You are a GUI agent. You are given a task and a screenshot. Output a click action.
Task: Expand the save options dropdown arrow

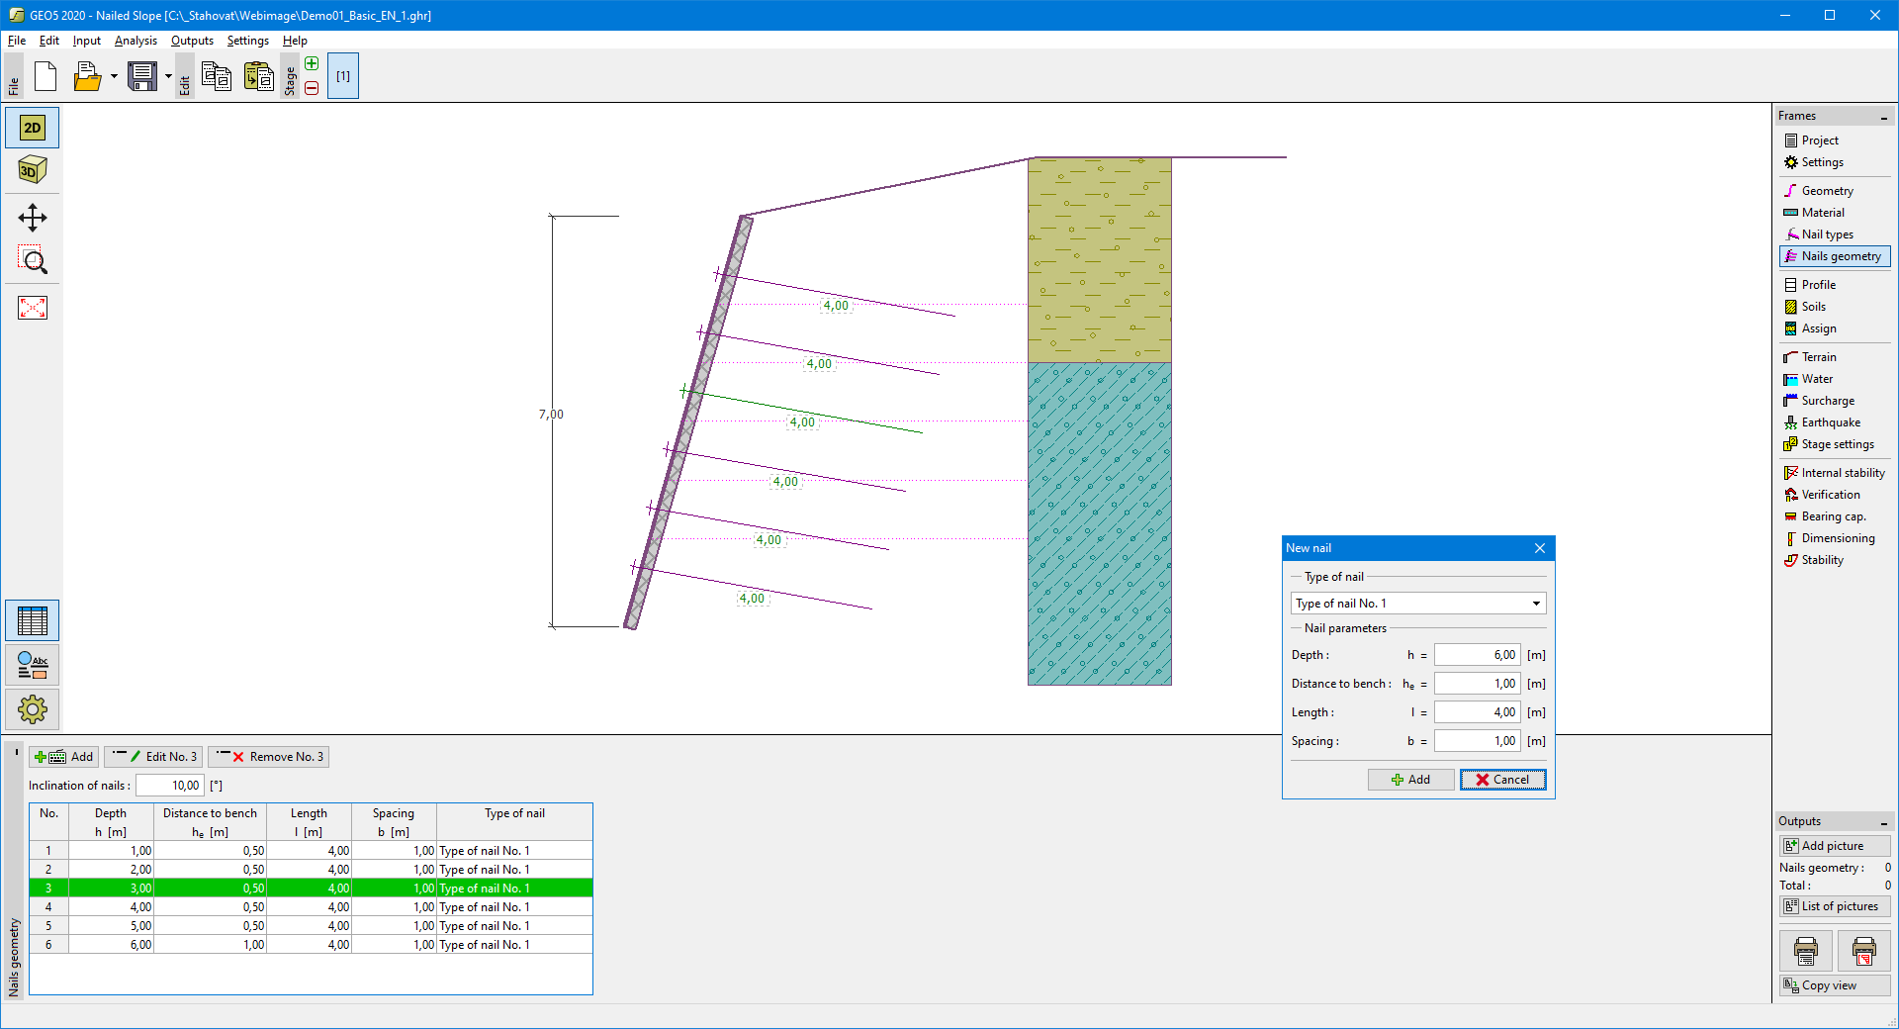(x=168, y=76)
